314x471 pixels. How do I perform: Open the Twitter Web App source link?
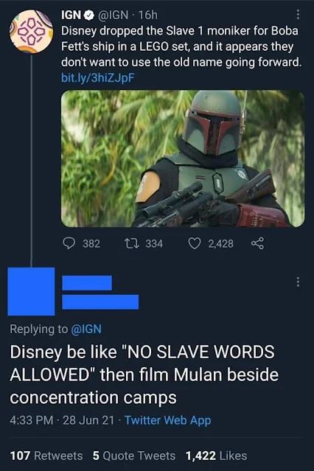[167, 420]
